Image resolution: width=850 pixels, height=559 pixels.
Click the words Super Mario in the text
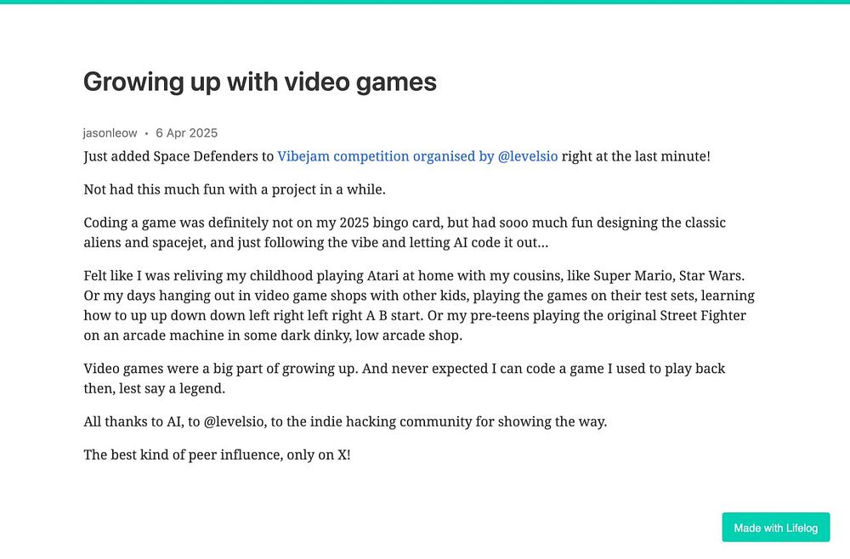click(625, 276)
